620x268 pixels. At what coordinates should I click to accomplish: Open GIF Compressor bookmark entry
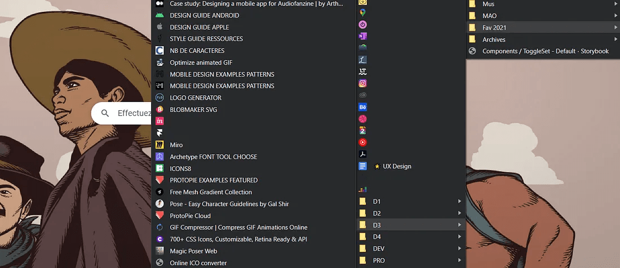click(254, 227)
